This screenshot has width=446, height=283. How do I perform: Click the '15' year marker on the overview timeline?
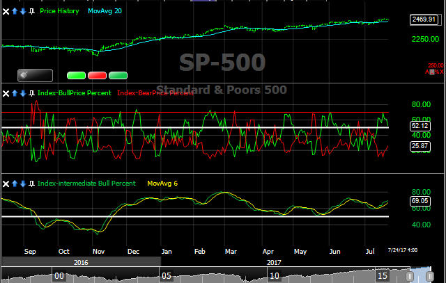click(382, 275)
